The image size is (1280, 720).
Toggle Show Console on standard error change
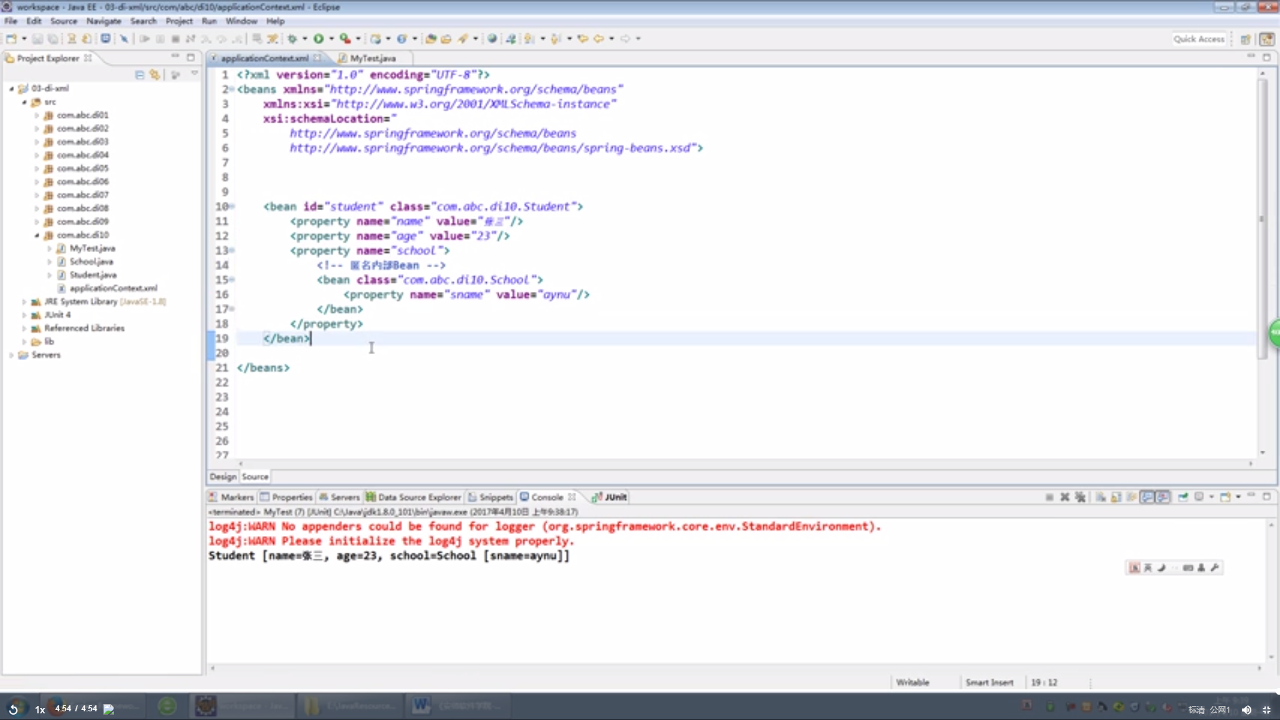click(1163, 497)
